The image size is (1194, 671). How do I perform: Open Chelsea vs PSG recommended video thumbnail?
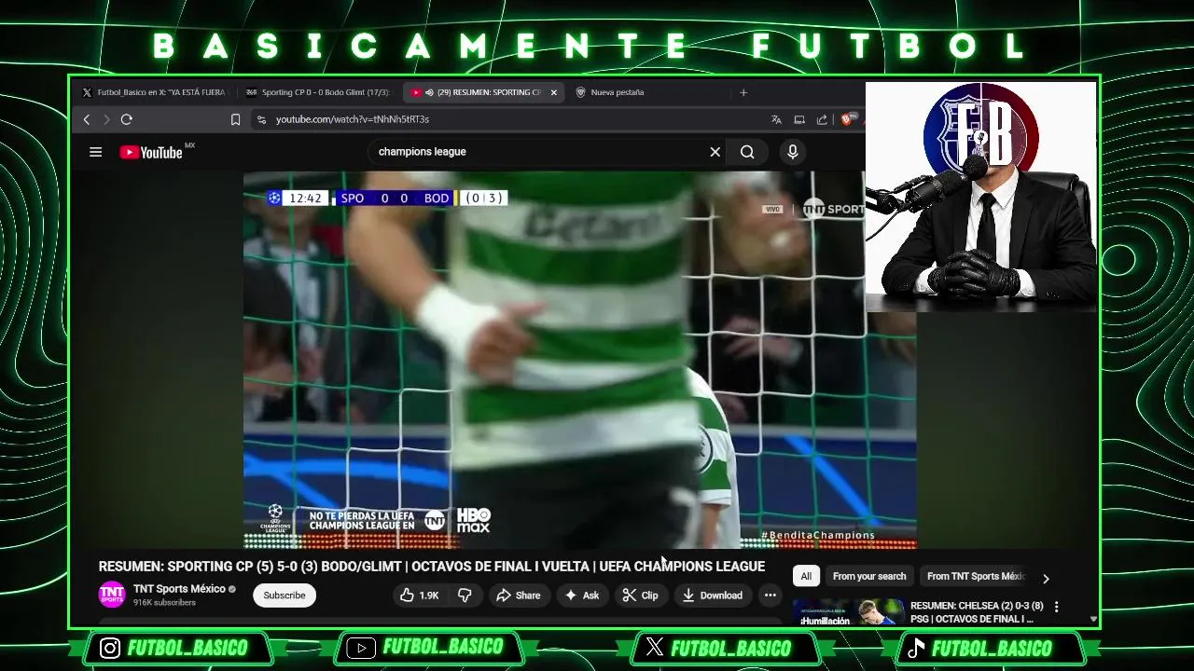pos(848,612)
